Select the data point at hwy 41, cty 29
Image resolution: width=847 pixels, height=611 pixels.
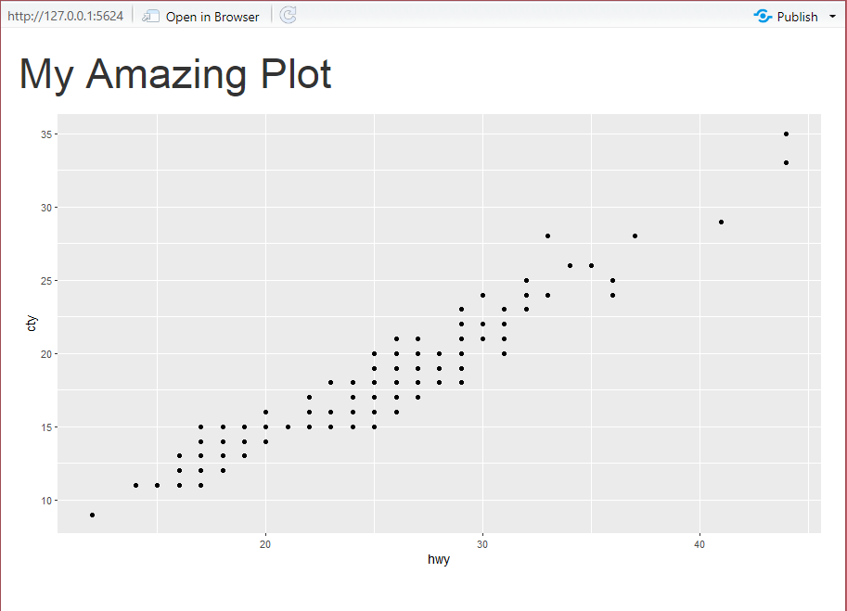coord(721,222)
